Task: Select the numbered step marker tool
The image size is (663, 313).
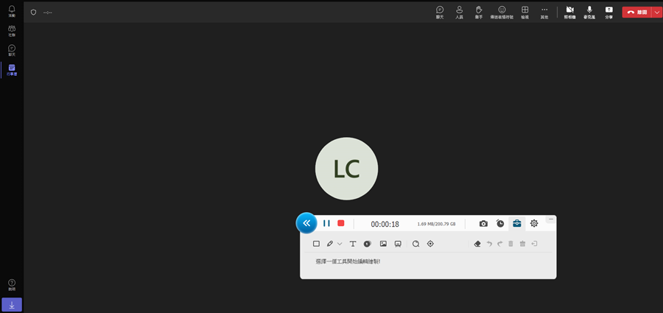Action: pyautogui.click(x=368, y=244)
